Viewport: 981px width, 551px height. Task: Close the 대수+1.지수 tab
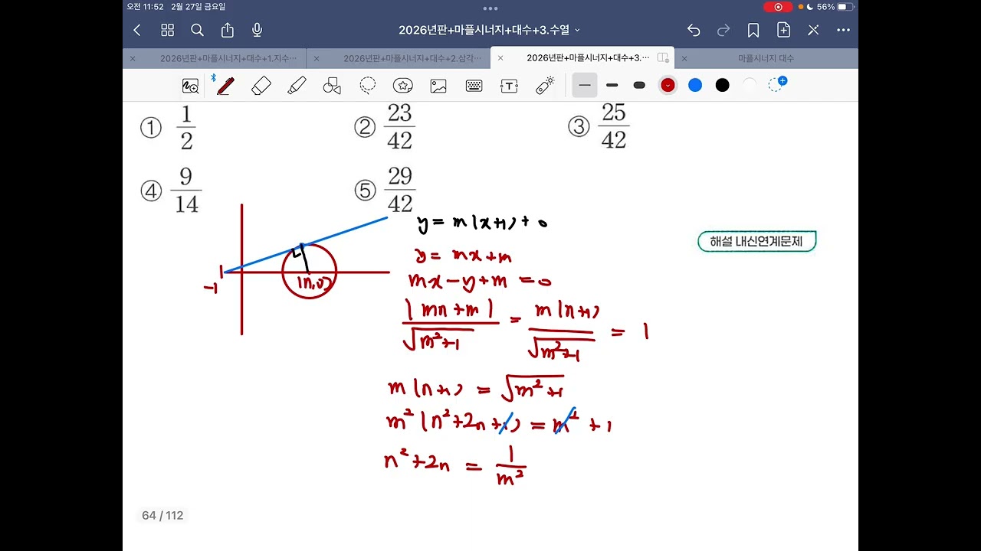133,58
